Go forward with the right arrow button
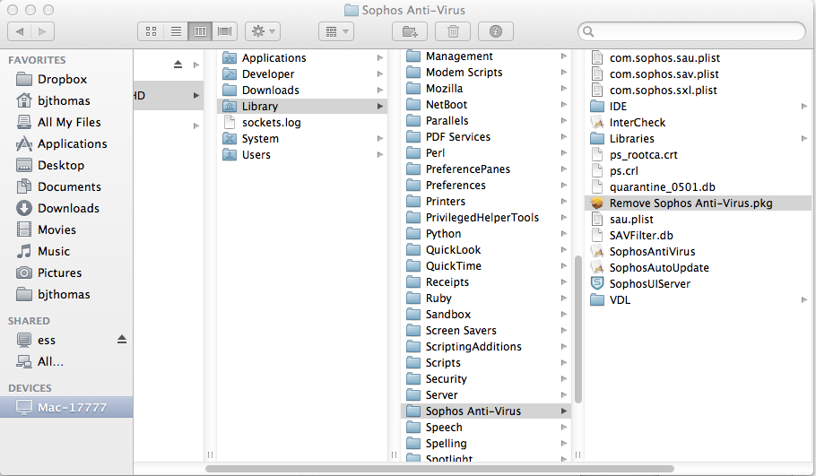 coord(43,31)
